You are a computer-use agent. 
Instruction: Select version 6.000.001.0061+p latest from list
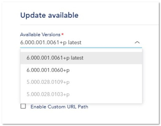[81, 58]
